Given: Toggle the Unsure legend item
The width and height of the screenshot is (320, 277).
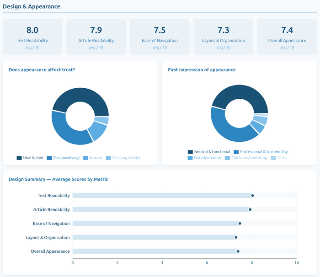Looking at the screenshot, I should tap(92, 158).
